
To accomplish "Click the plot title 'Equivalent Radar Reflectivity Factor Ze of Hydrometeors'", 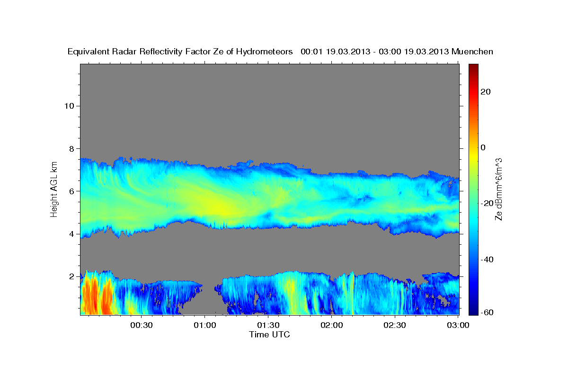I will click(180, 52).
